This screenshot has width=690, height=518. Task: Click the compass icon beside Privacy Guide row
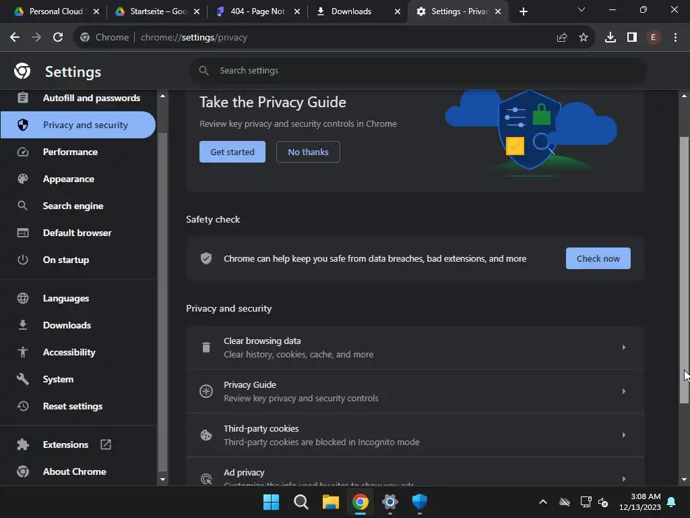point(206,391)
